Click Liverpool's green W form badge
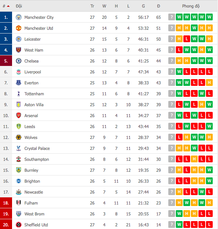This screenshot has width=218, height=229. point(179,72)
